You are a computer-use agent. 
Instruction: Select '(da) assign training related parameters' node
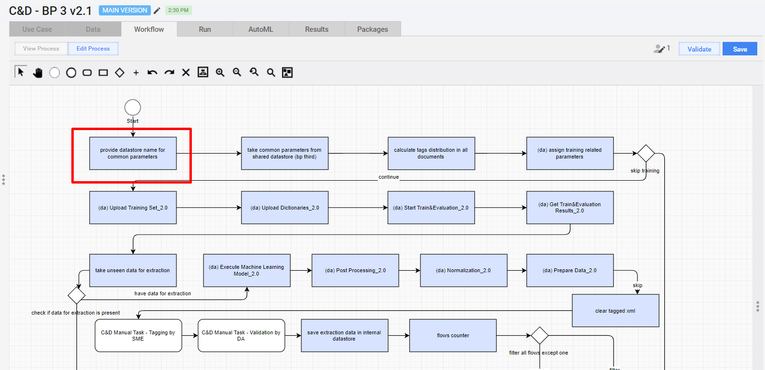570,153
